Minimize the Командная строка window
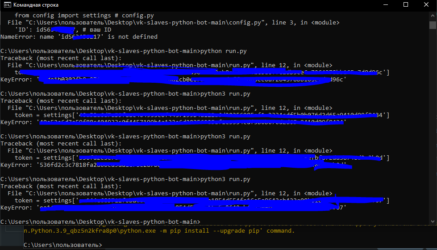Screen dimensions: 437x250 click(x=386, y=5)
